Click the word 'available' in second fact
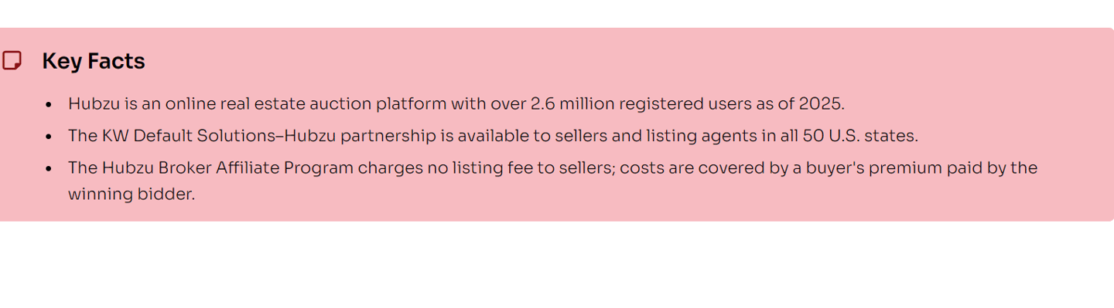1114x308 pixels. [493, 136]
